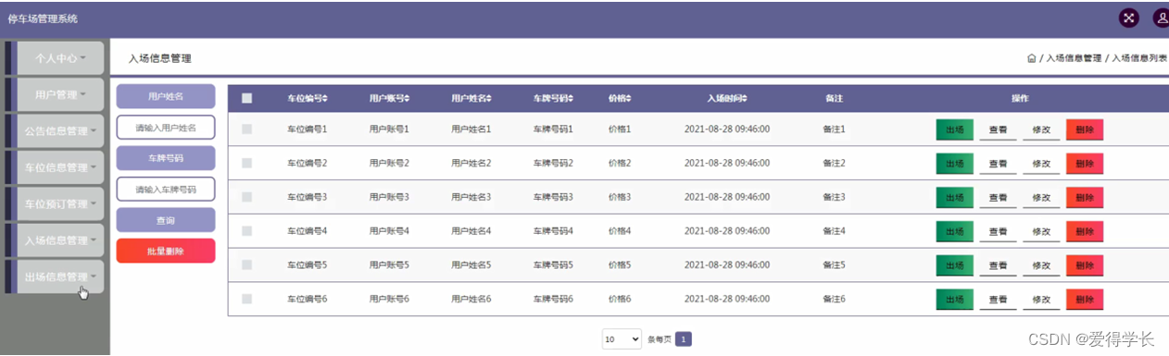Click 查看 in the 车位编号6 row
The height and width of the screenshot is (356, 1169).
click(998, 301)
